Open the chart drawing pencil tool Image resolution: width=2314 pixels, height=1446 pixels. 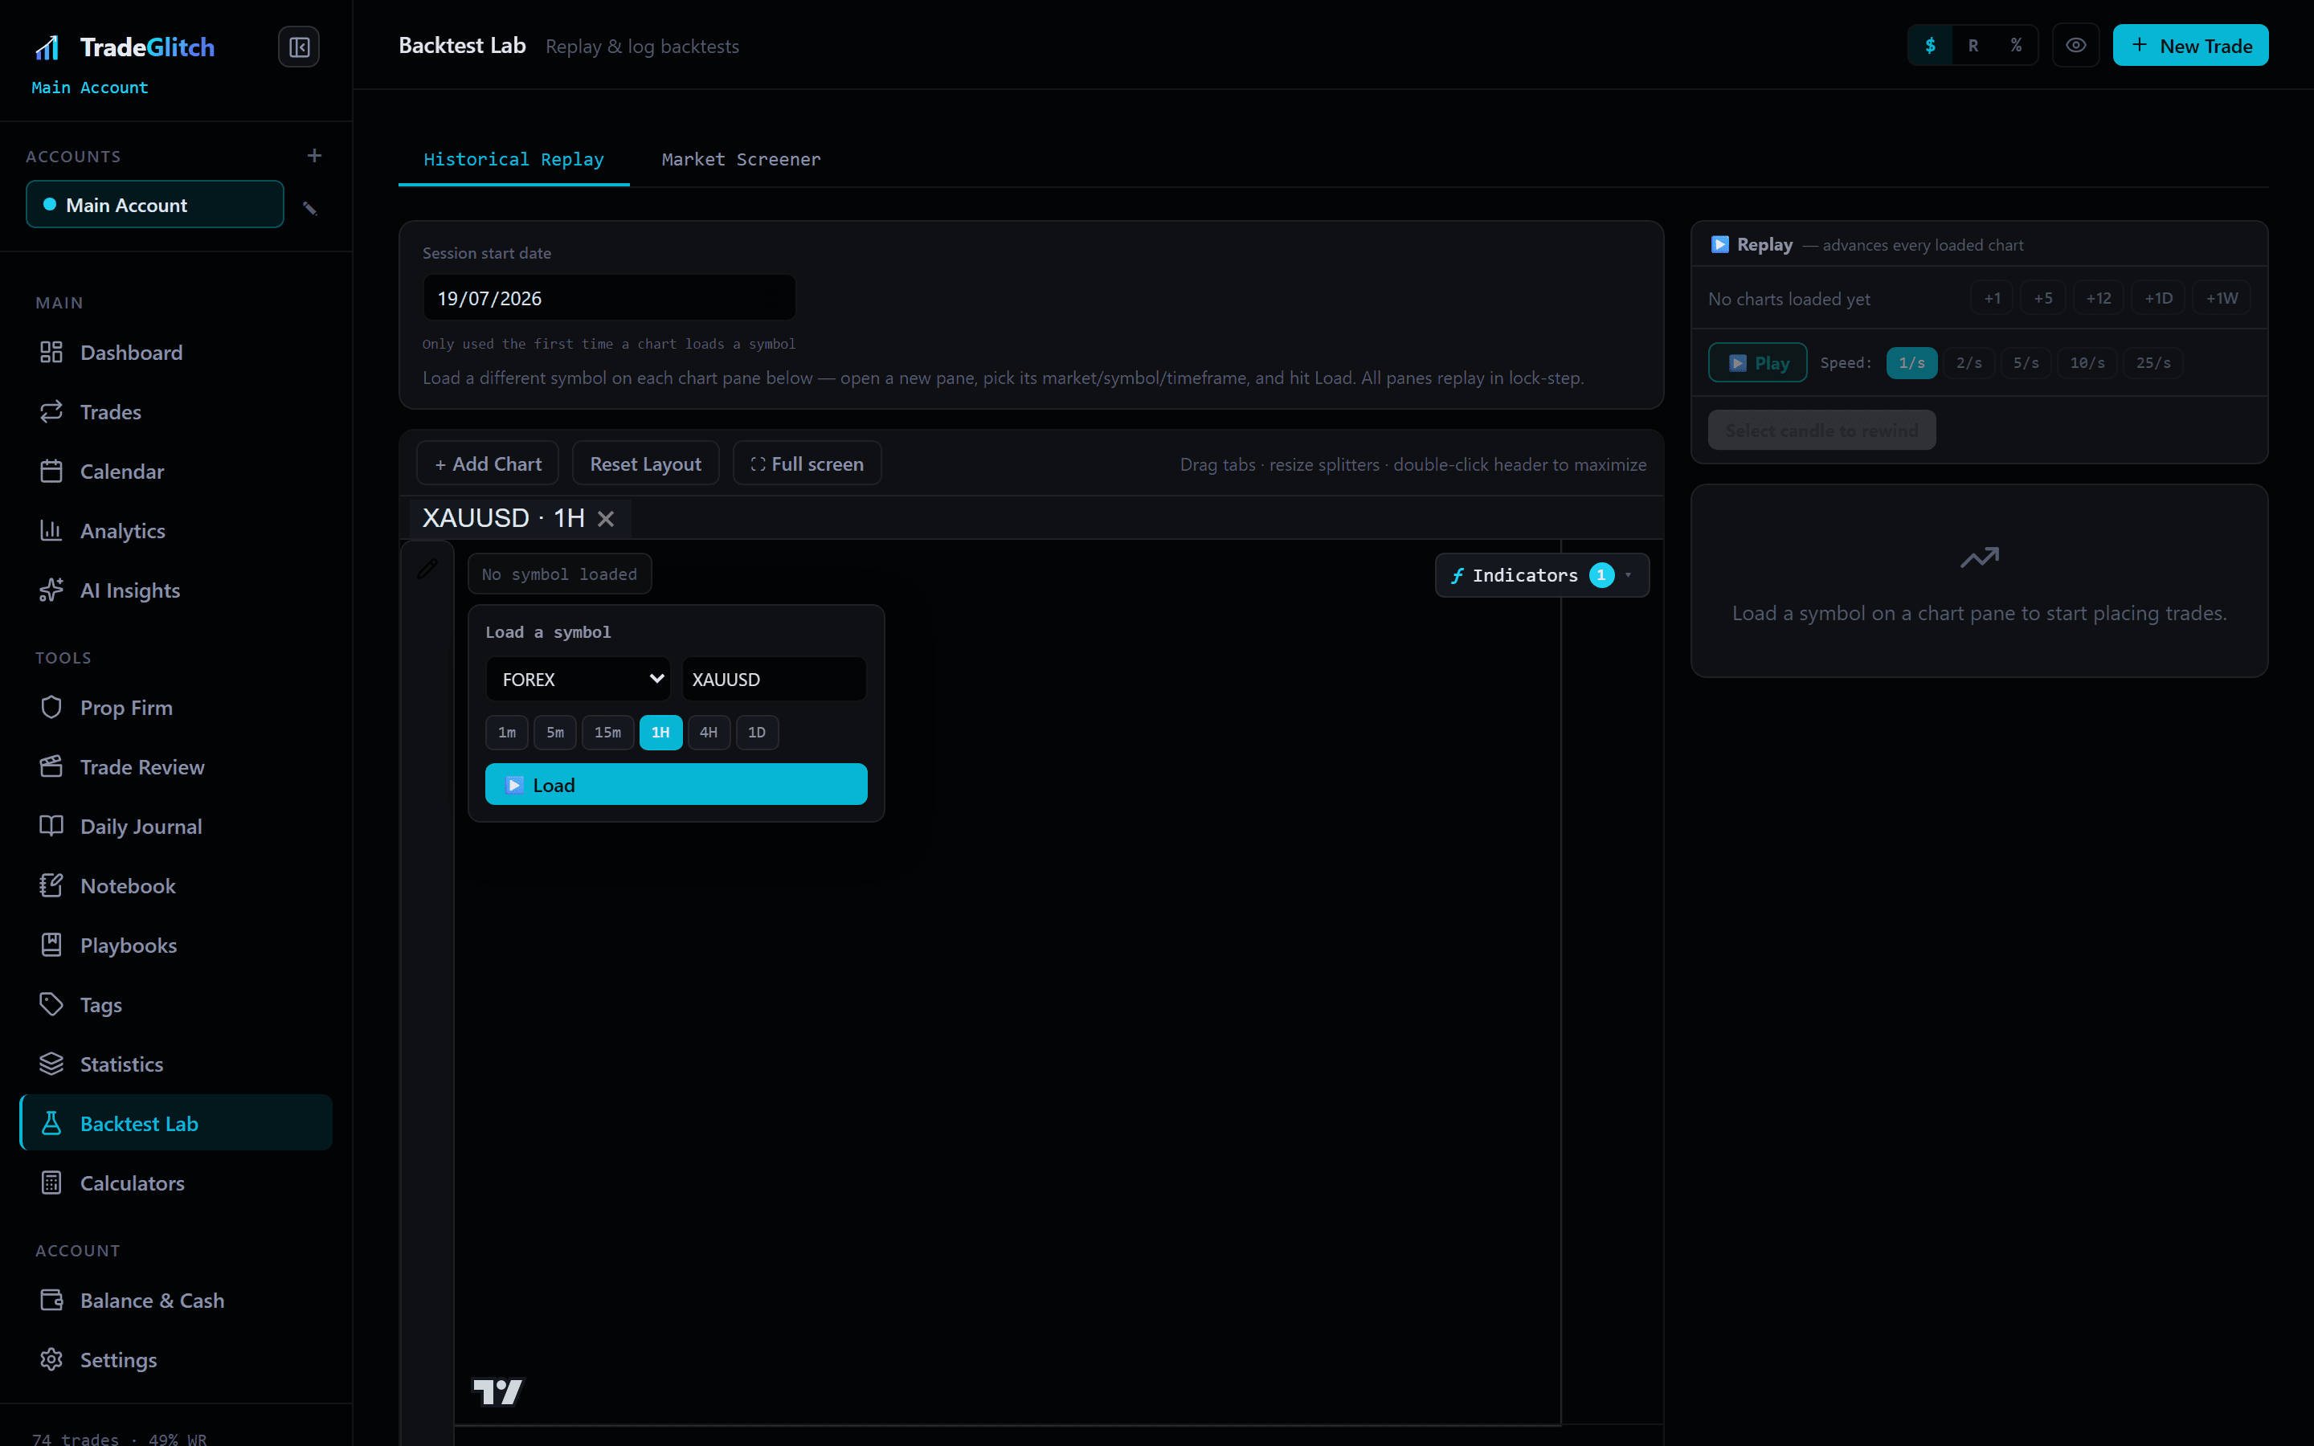(x=427, y=569)
